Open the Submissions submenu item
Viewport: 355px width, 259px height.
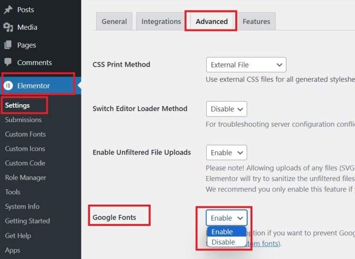click(23, 120)
